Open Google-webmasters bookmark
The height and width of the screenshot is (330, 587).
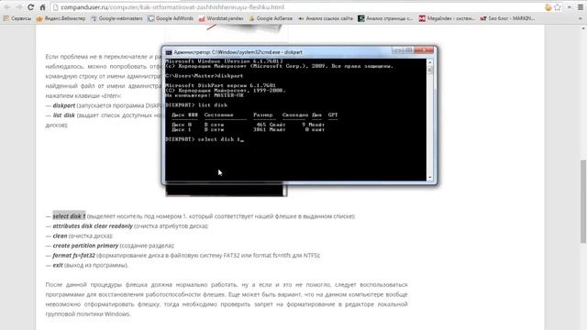click(x=116, y=18)
